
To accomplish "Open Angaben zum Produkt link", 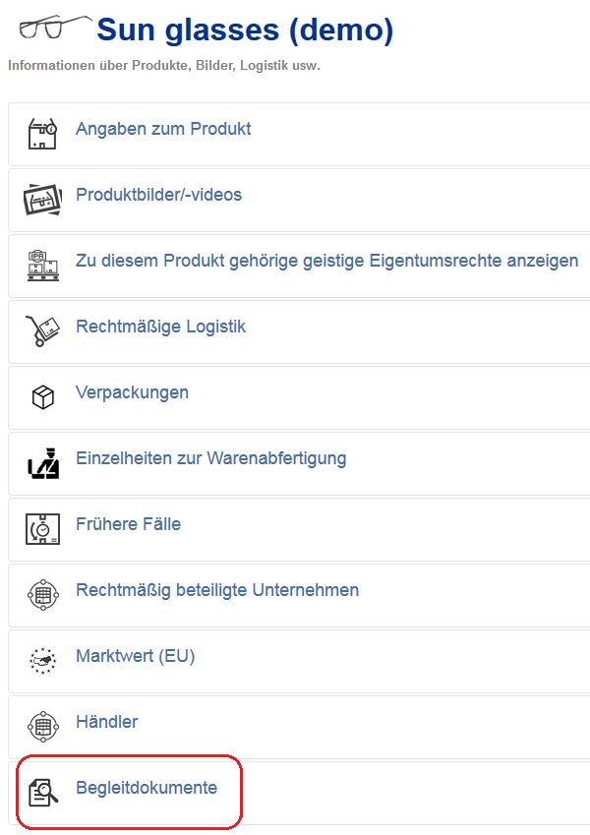I will point(163,129).
